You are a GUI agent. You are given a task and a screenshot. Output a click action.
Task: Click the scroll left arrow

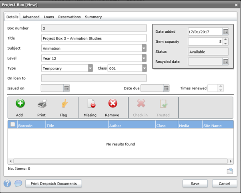coord(10,161)
